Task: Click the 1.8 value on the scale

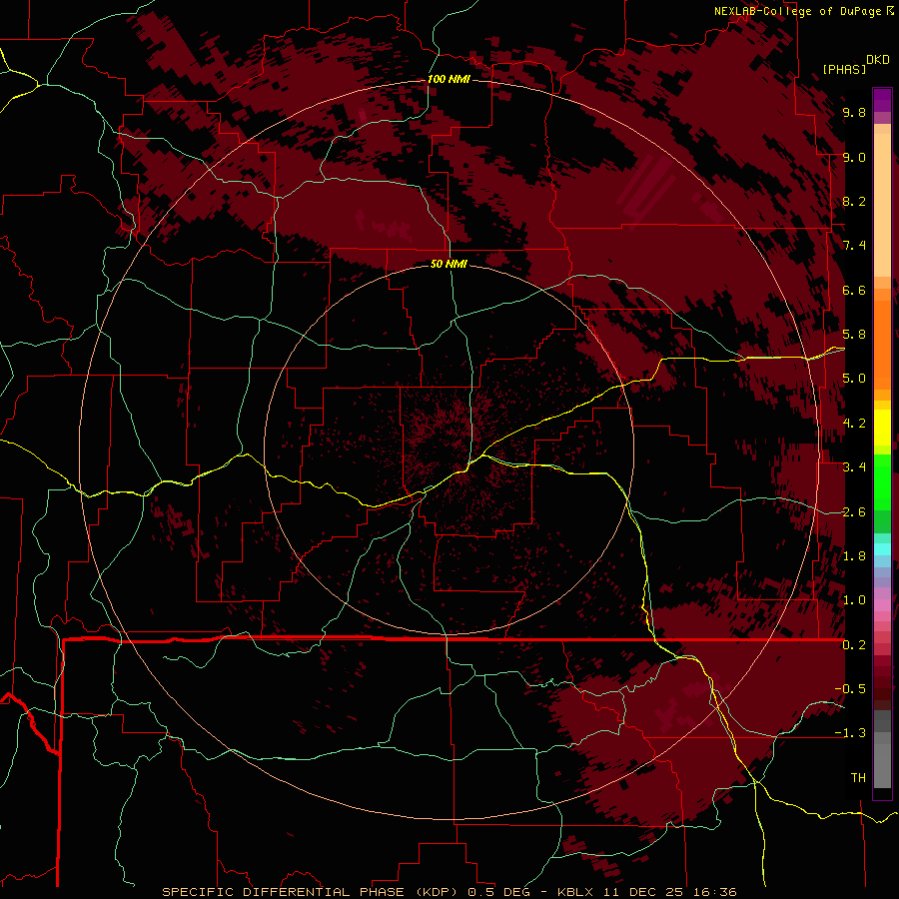Action: pyautogui.click(x=854, y=556)
